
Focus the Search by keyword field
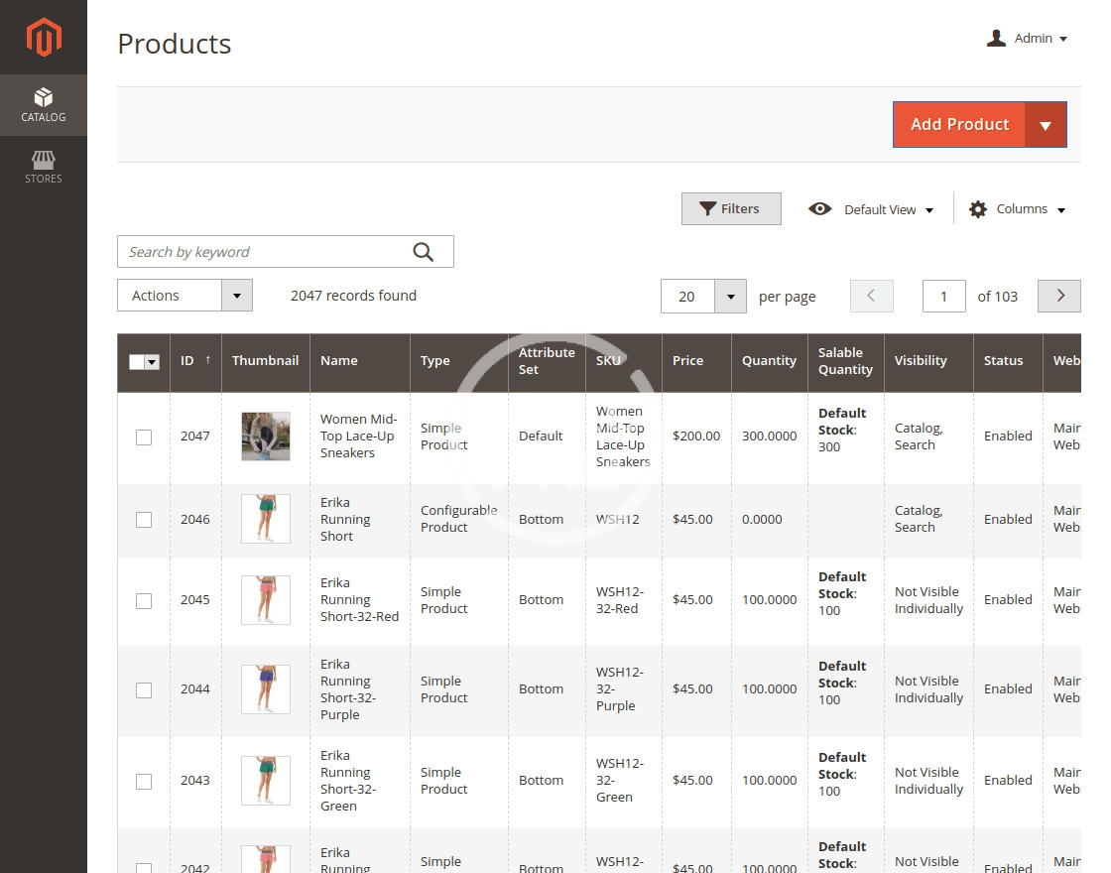pos(263,252)
